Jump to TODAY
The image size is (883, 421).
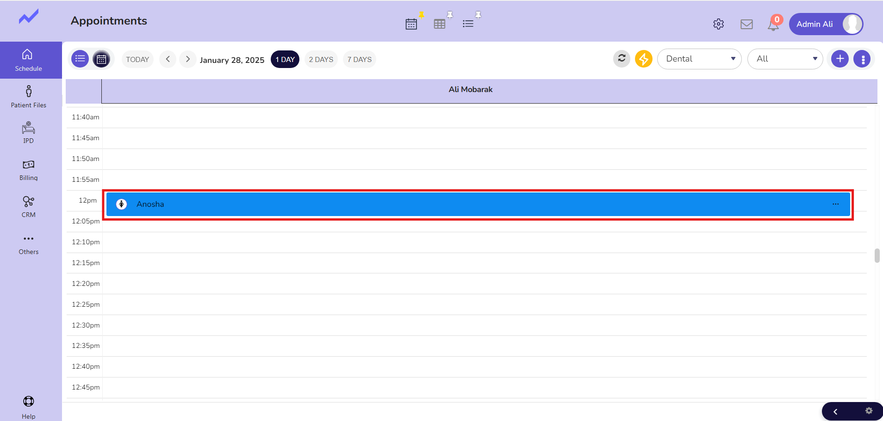[137, 59]
